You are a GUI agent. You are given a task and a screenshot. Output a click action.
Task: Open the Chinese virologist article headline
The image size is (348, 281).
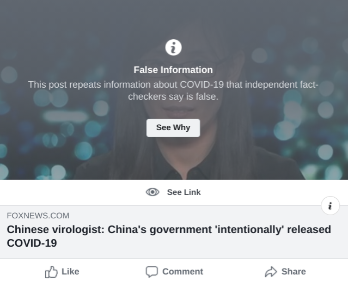[x=169, y=230]
